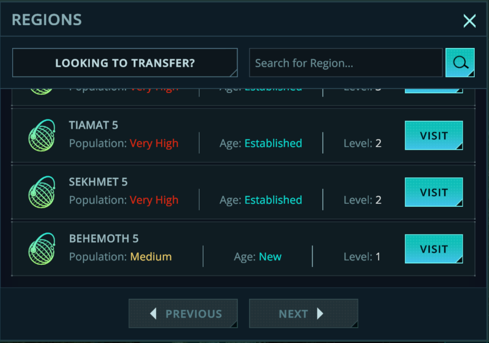The image size is (489, 343).
Task: Click Tiamat 5's Very High population label
Action: click(154, 144)
